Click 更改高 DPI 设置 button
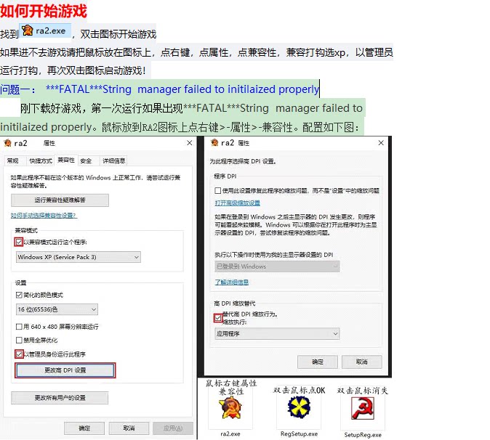The width and height of the screenshot is (490, 440). click(x=65, y=370)
